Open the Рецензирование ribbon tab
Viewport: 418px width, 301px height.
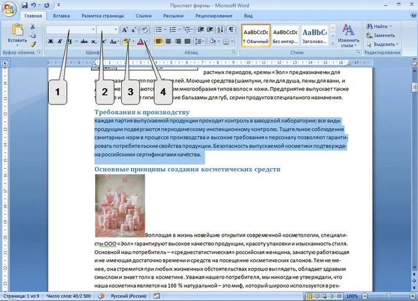[x=214, y=16]
